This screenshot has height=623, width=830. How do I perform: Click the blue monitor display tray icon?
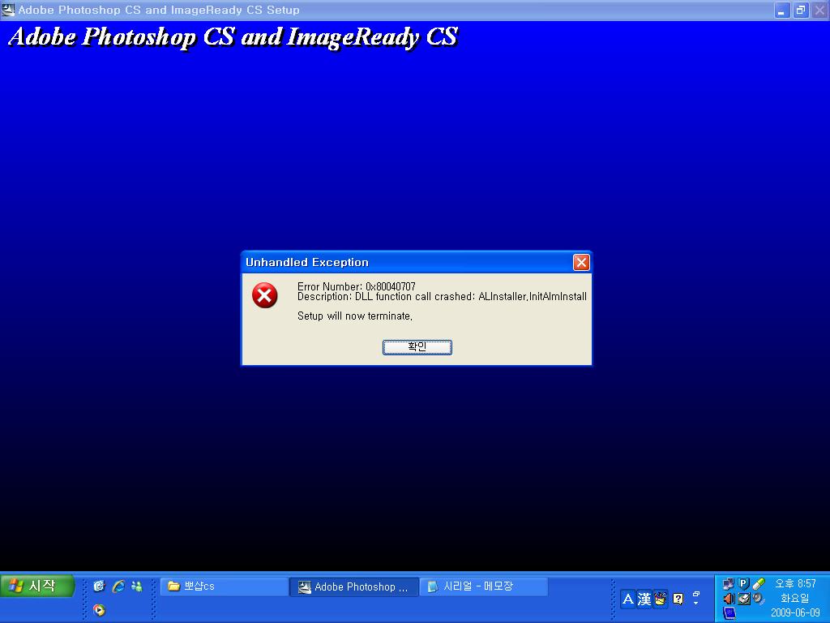[729, 613]
